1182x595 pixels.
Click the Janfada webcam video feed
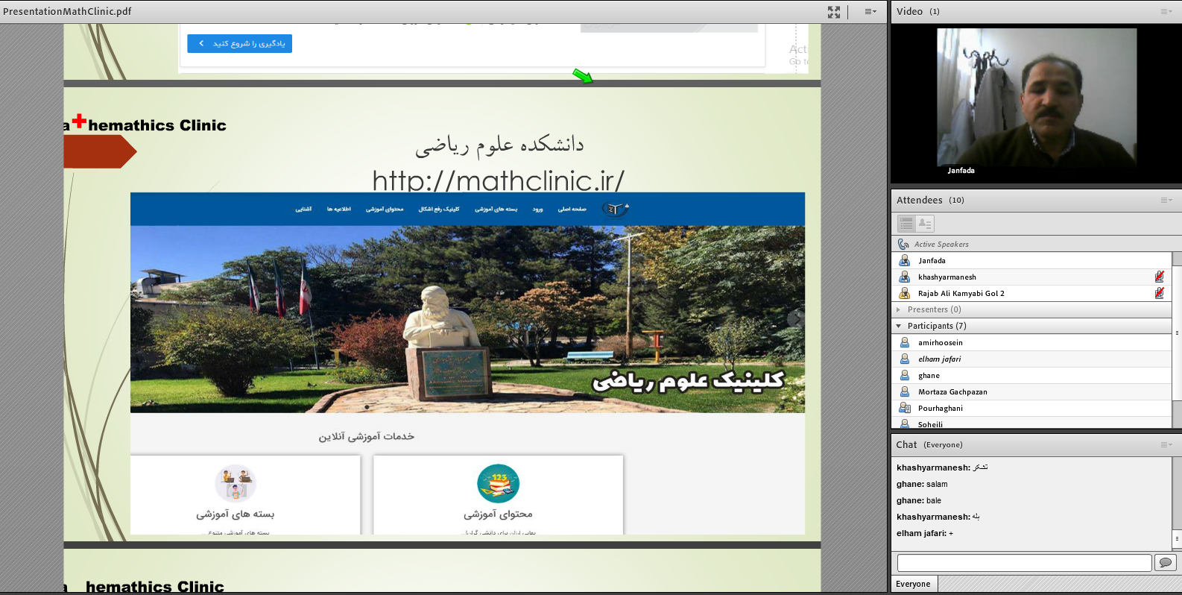[1036, 101]
